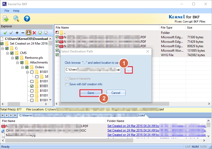Open the File menu

coord(7,11)
